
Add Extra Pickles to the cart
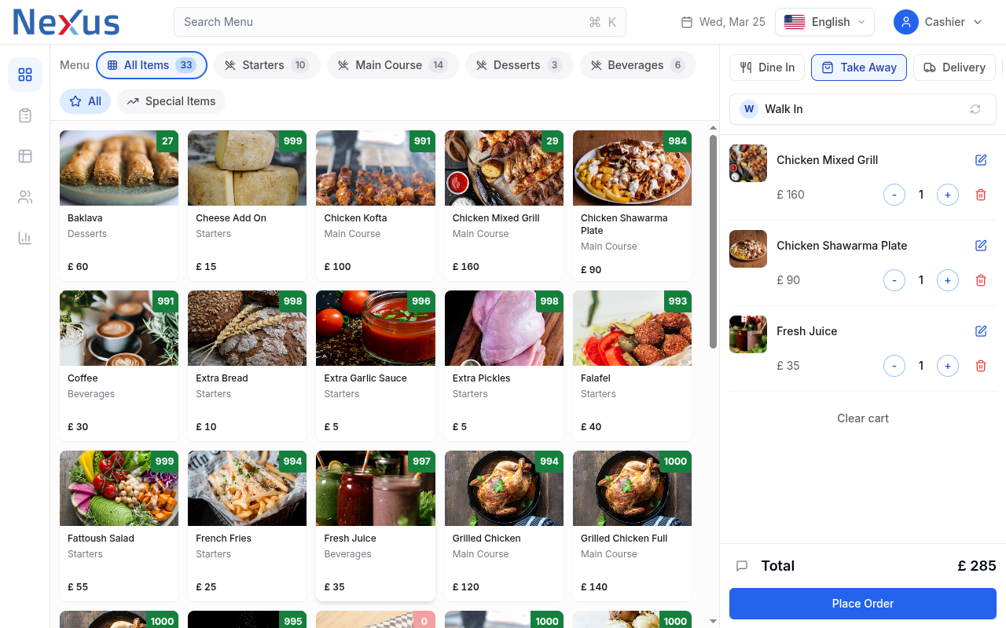pyautogui.click(x=504, y=366)
